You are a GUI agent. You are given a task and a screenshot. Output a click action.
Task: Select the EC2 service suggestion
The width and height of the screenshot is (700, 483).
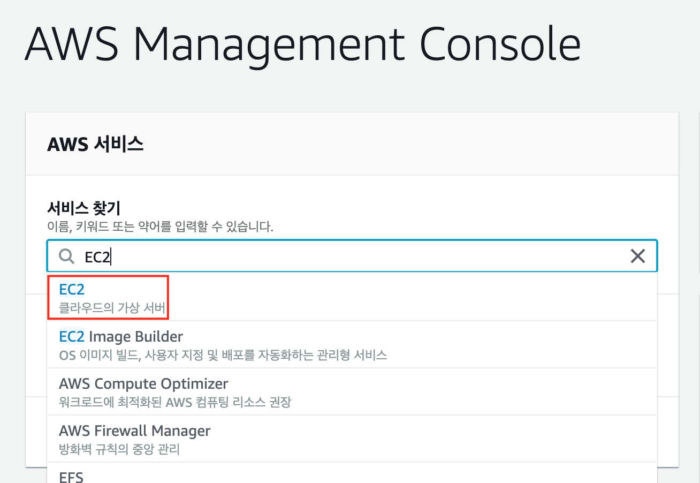[72, 290]
